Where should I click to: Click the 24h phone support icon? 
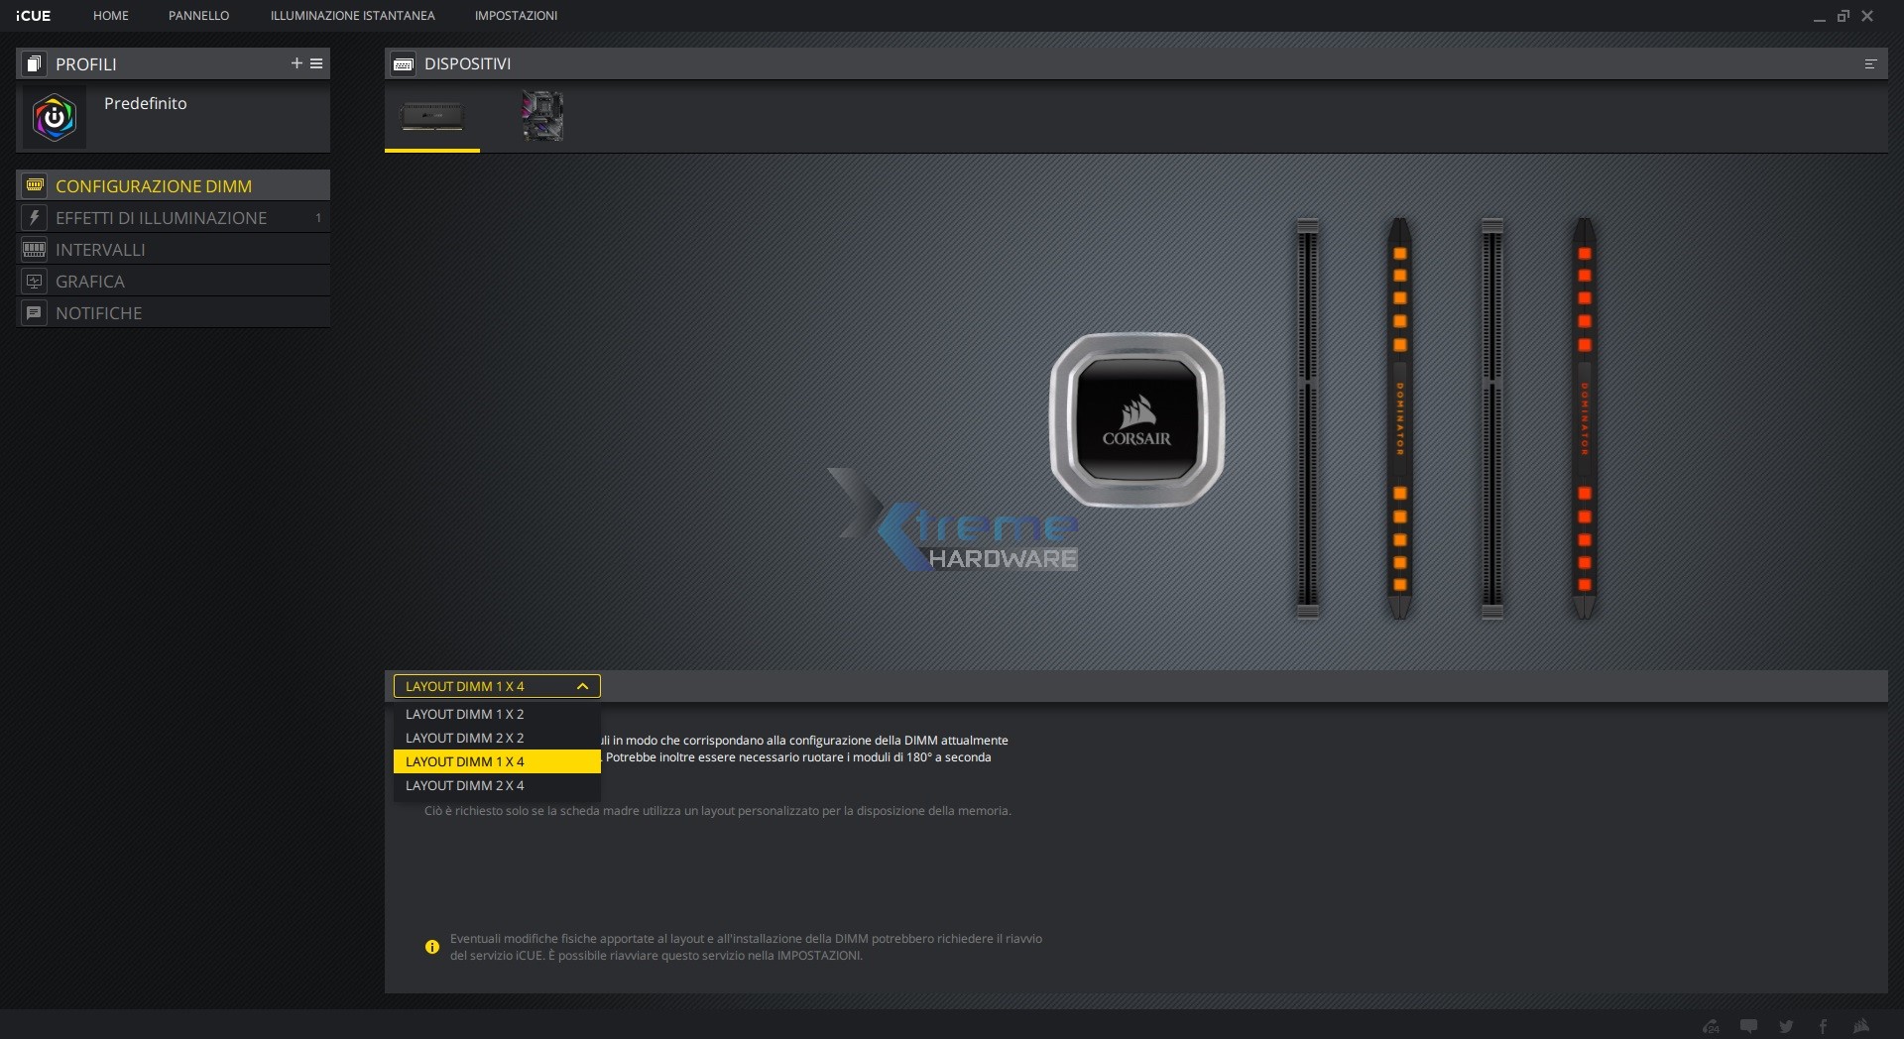1711,1026
